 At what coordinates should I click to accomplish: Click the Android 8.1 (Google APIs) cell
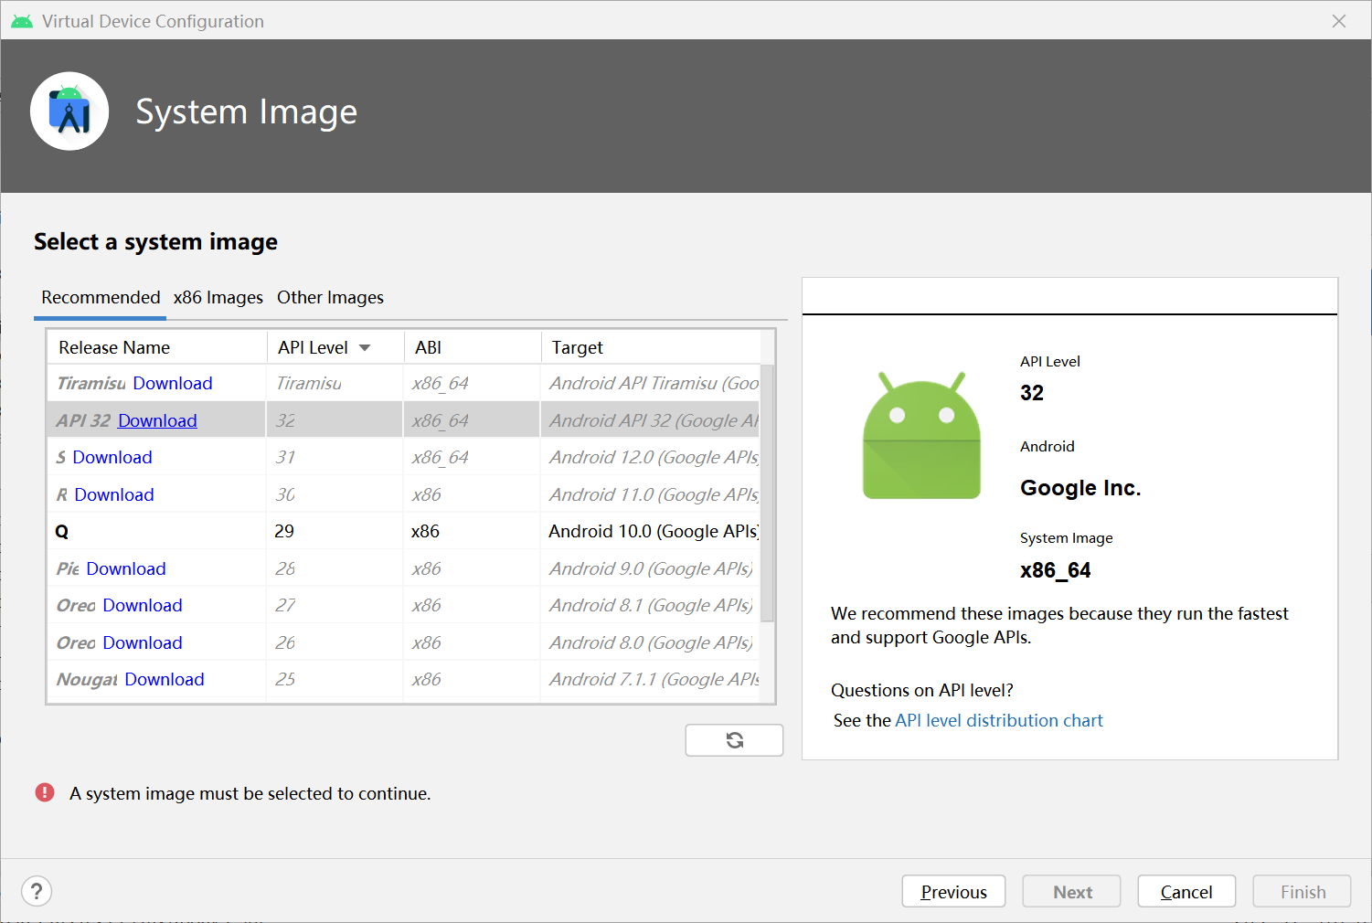click(651, 605)
